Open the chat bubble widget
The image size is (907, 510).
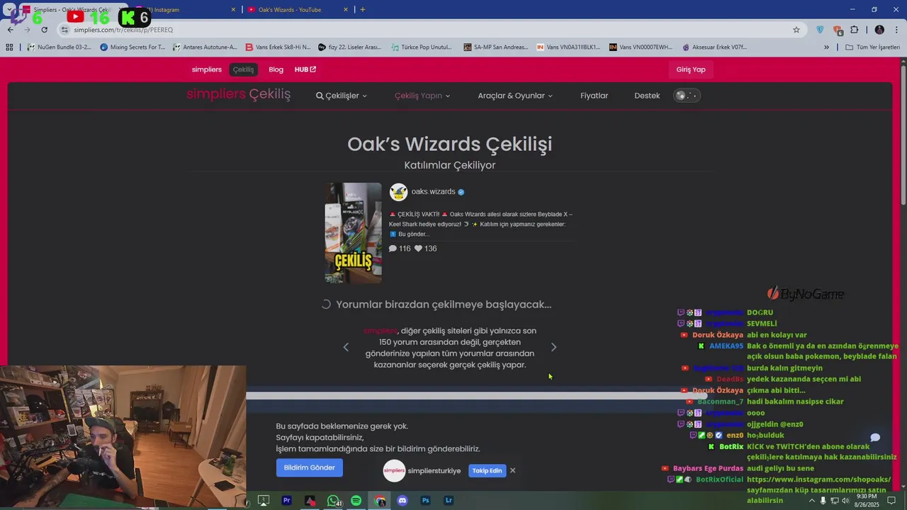(x=875, y=438)
